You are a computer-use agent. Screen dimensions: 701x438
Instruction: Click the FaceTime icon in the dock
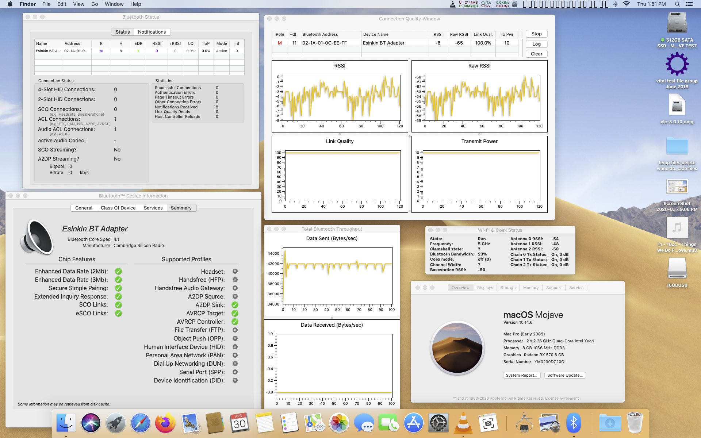(x=389, y=423)
